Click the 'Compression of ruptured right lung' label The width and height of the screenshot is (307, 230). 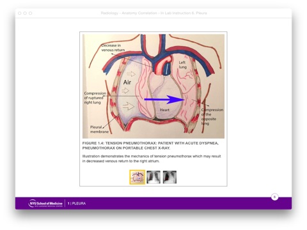(x=95, y=98)
